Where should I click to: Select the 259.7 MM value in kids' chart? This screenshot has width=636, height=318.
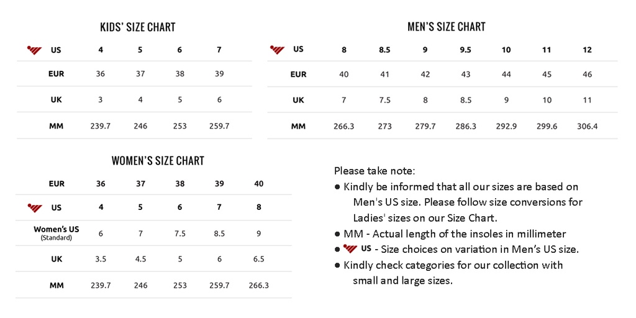pyautogui.click(x=219, y=126)
